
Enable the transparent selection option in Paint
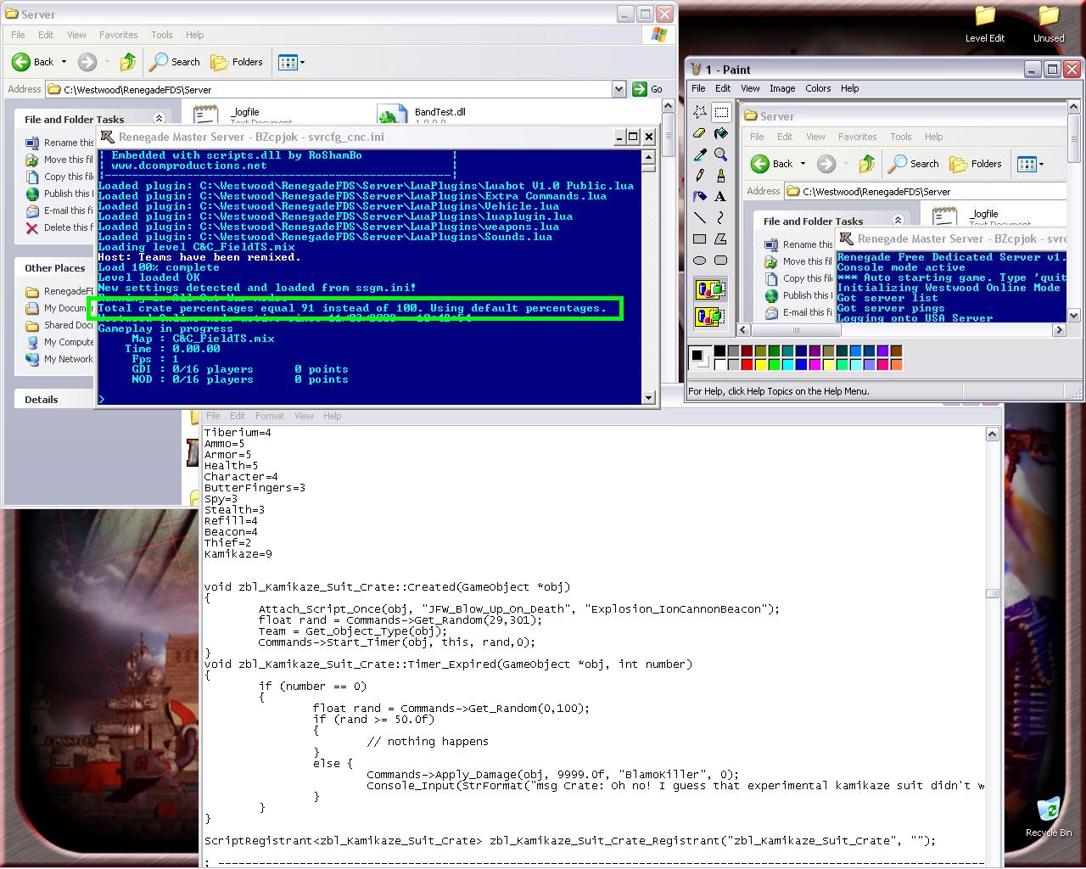point(710,317)
